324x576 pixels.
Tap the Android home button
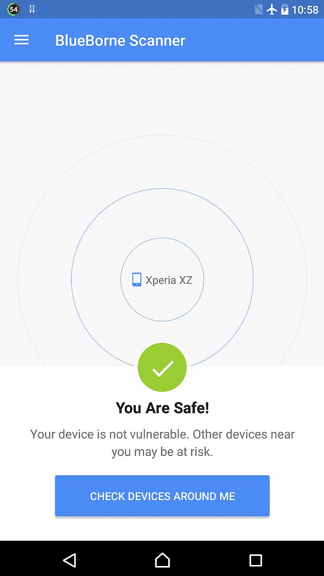[162, 560]
